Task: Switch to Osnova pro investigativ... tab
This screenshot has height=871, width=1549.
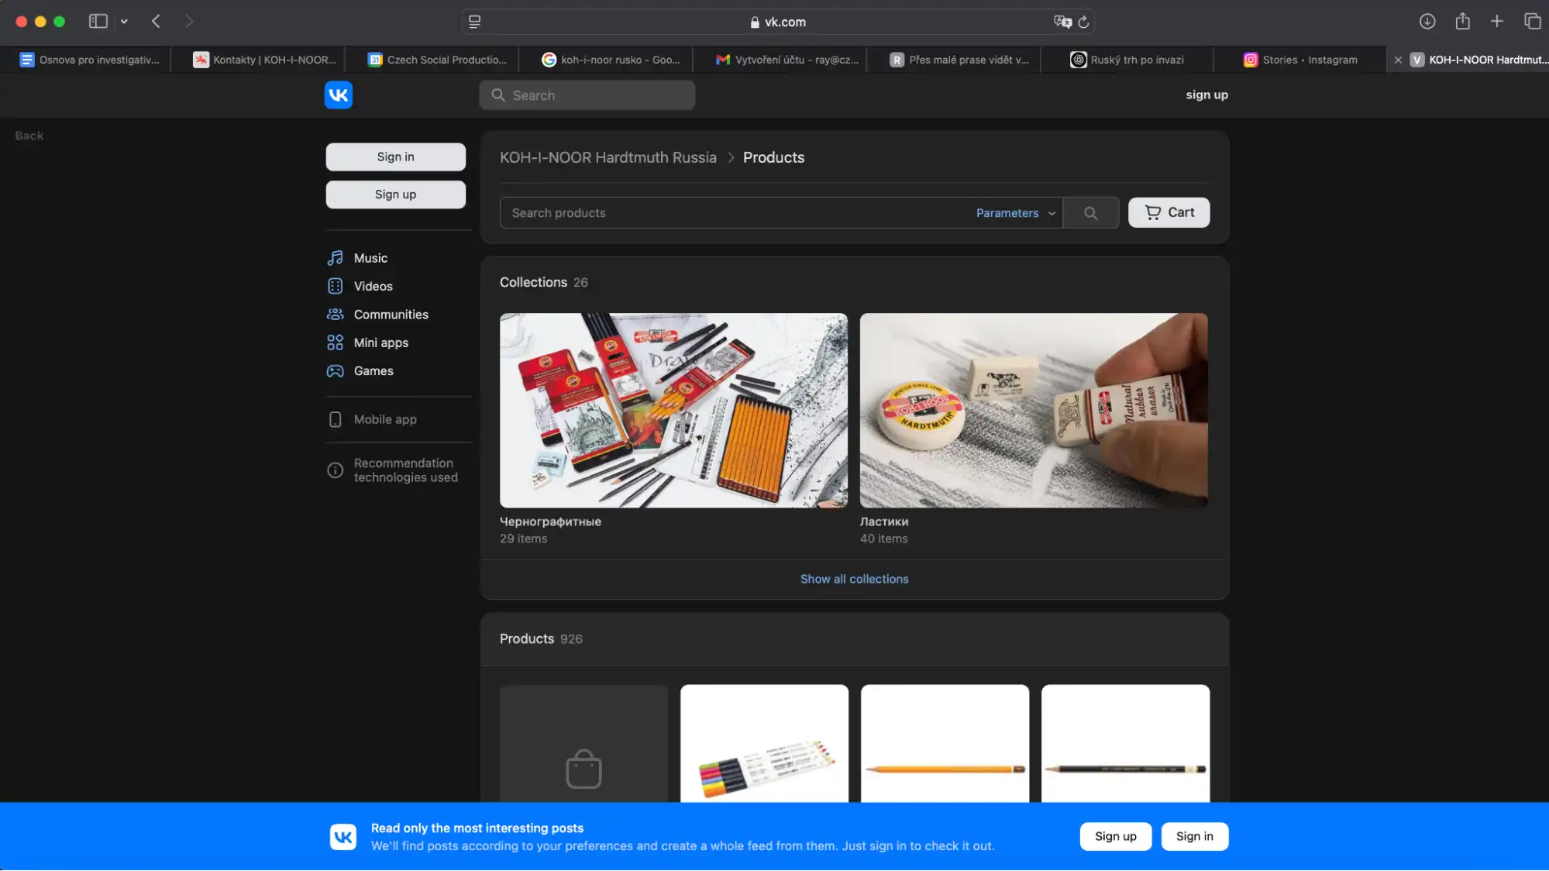Action: click(90, 60)
